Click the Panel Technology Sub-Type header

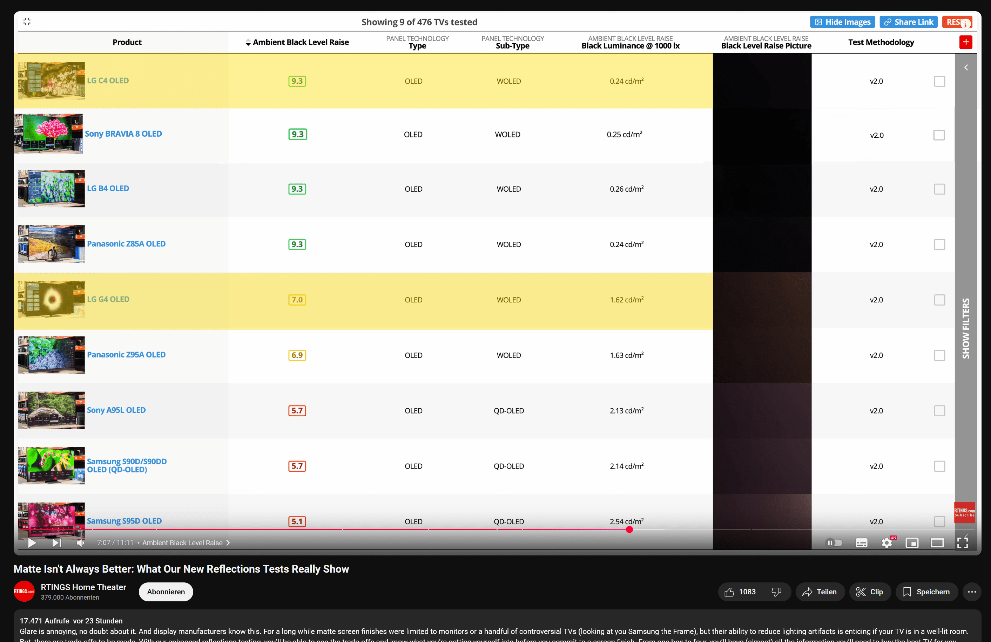point(513,42)
